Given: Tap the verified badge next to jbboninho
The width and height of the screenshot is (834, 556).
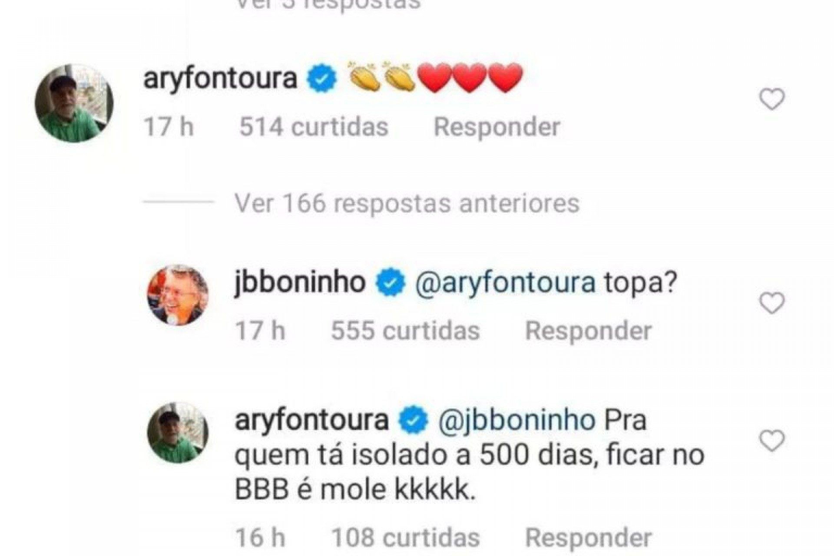Looking at the screenshot, I should [x=390, y=284].
